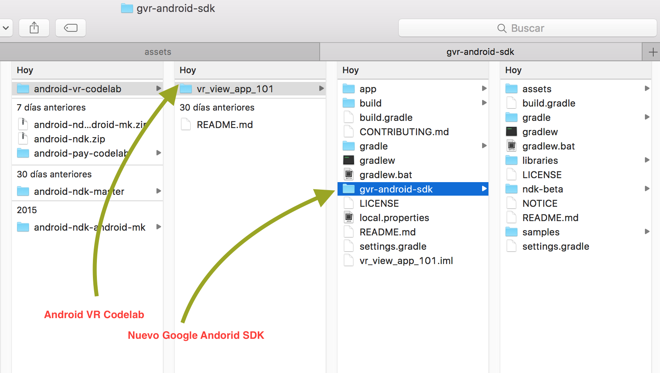Expand the app folder arrow

[x=484, y=88]
